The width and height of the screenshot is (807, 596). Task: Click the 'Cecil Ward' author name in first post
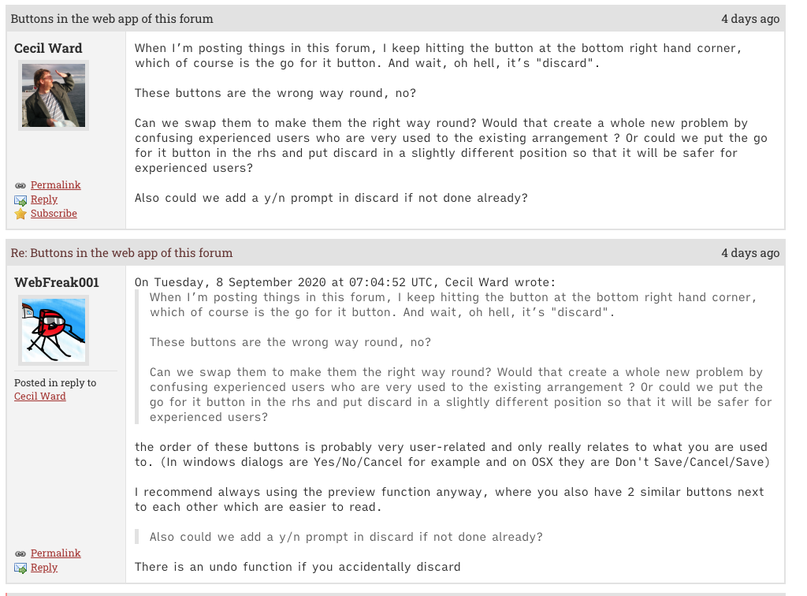click(48, 48)
